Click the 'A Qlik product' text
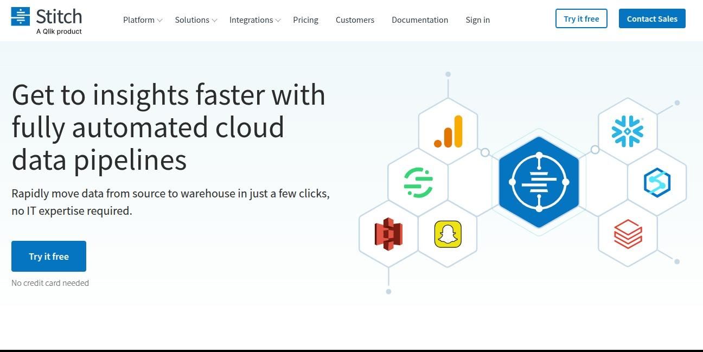The width and height of the screenshot is (703, 352). click(59, 31)
